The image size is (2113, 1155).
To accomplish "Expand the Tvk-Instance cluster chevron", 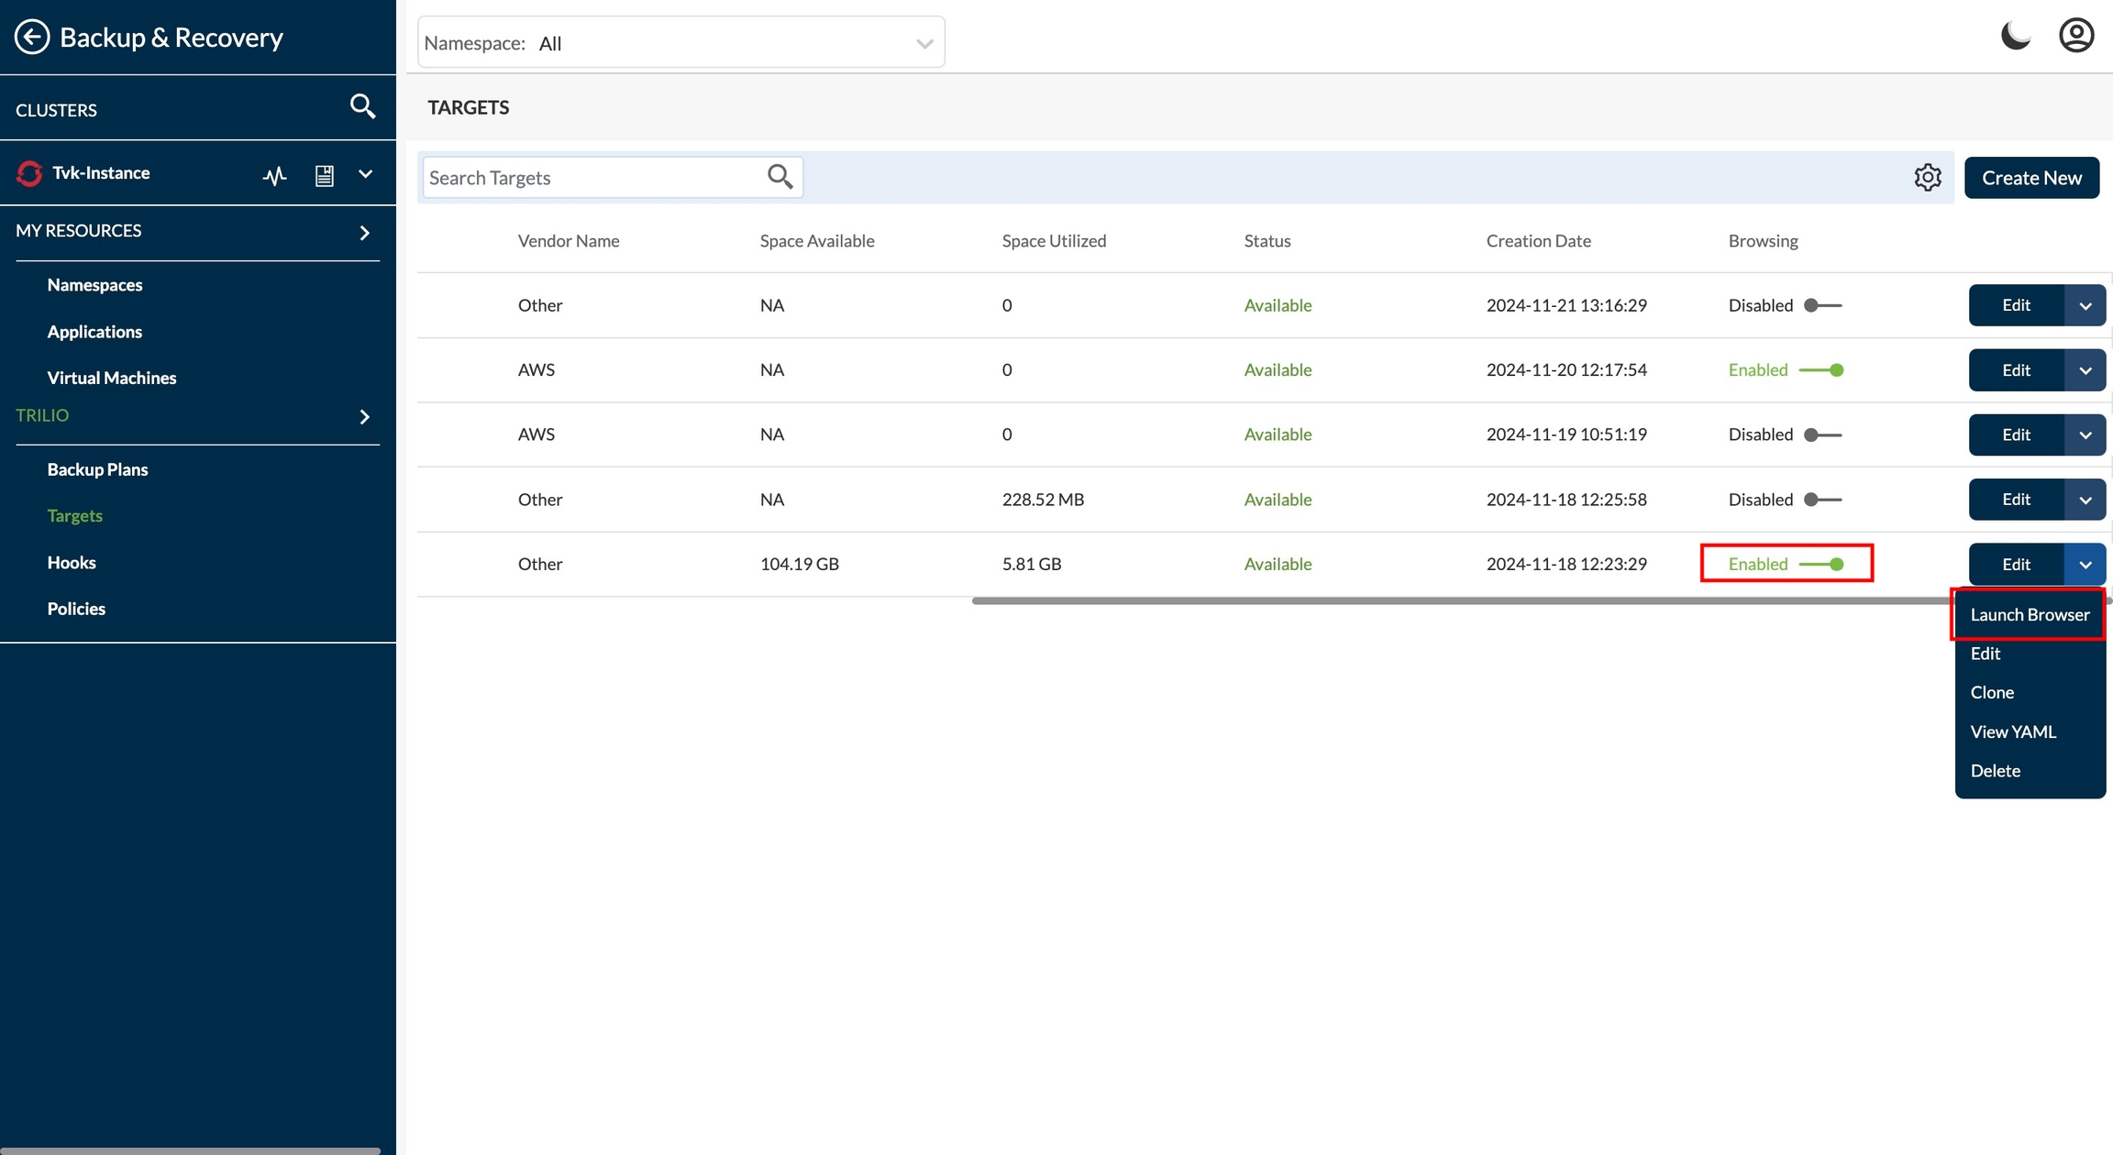I will click(x=365, y=174).
